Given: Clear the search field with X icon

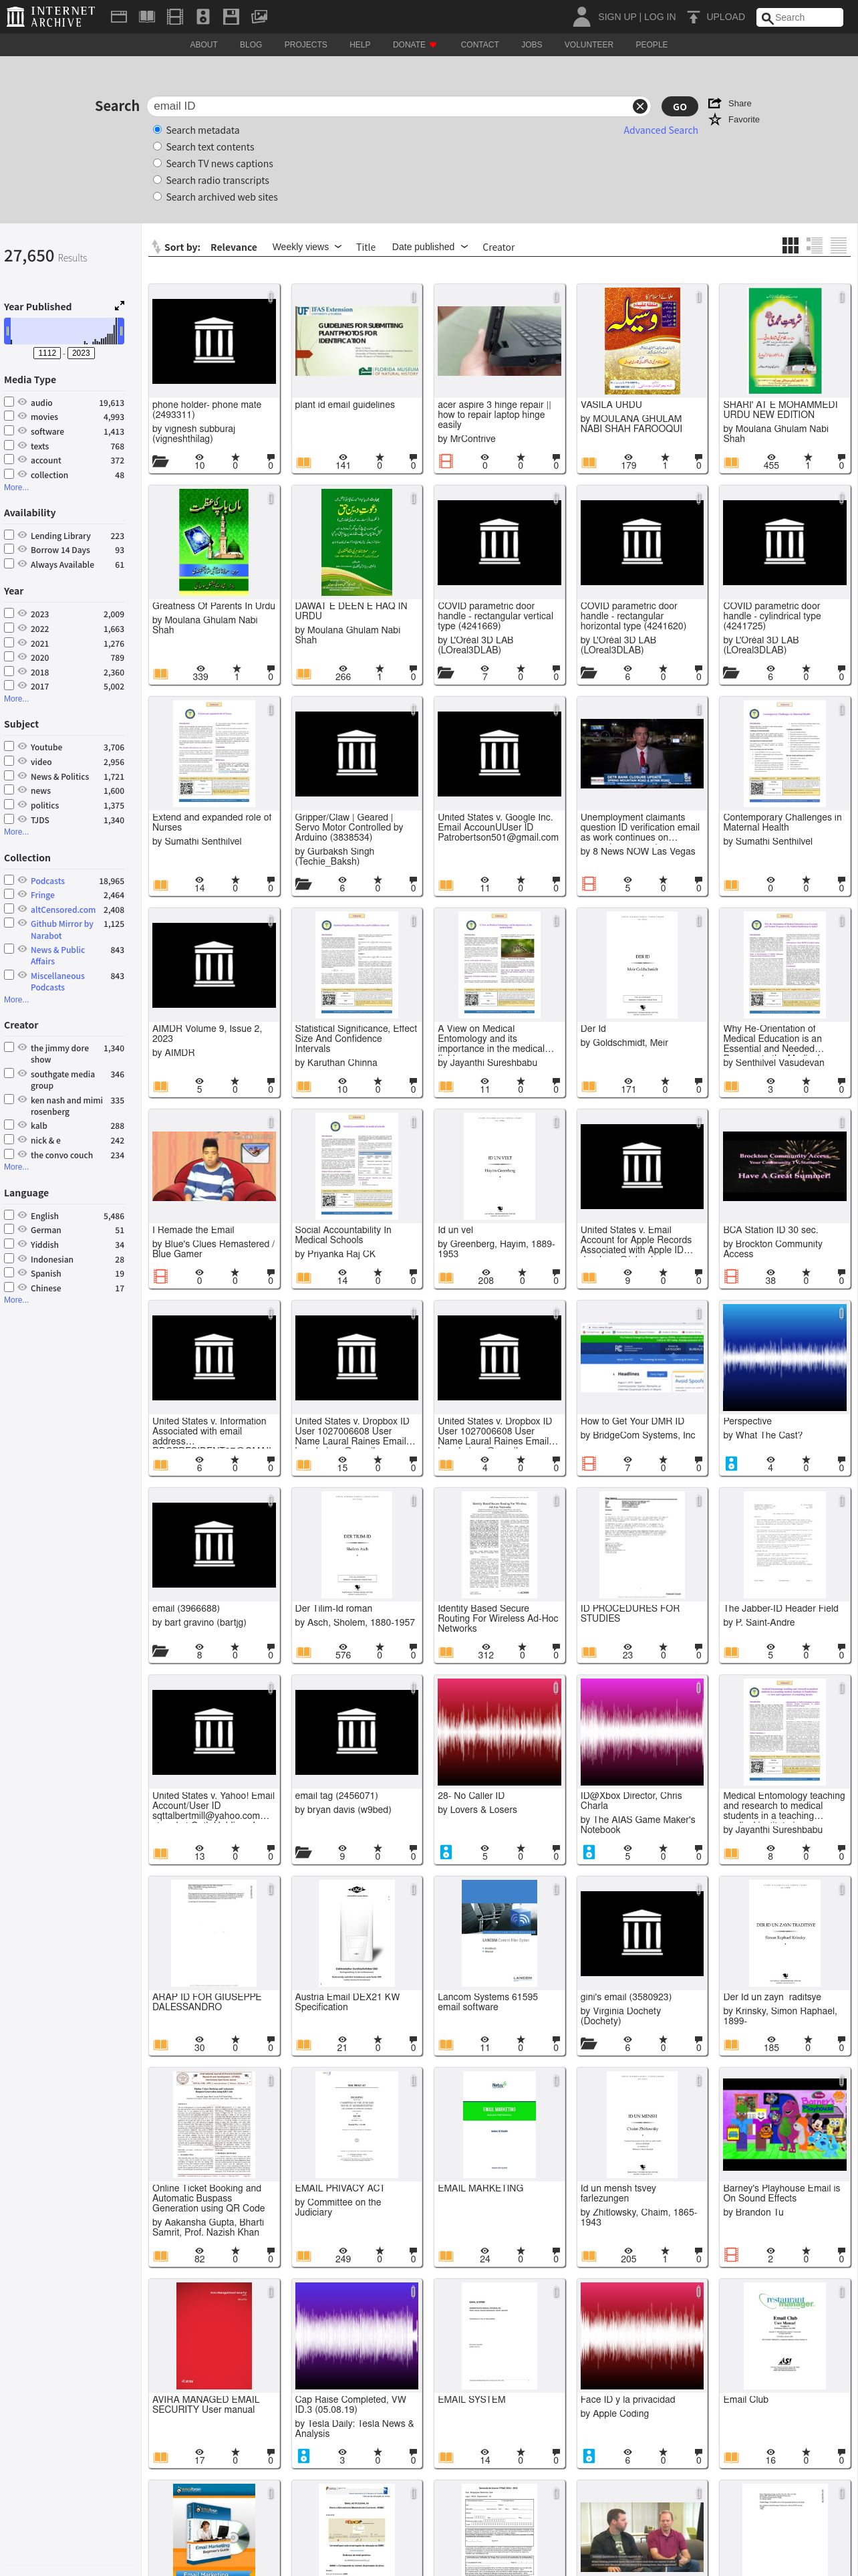Looking at the screenshot, I should 639,106.
